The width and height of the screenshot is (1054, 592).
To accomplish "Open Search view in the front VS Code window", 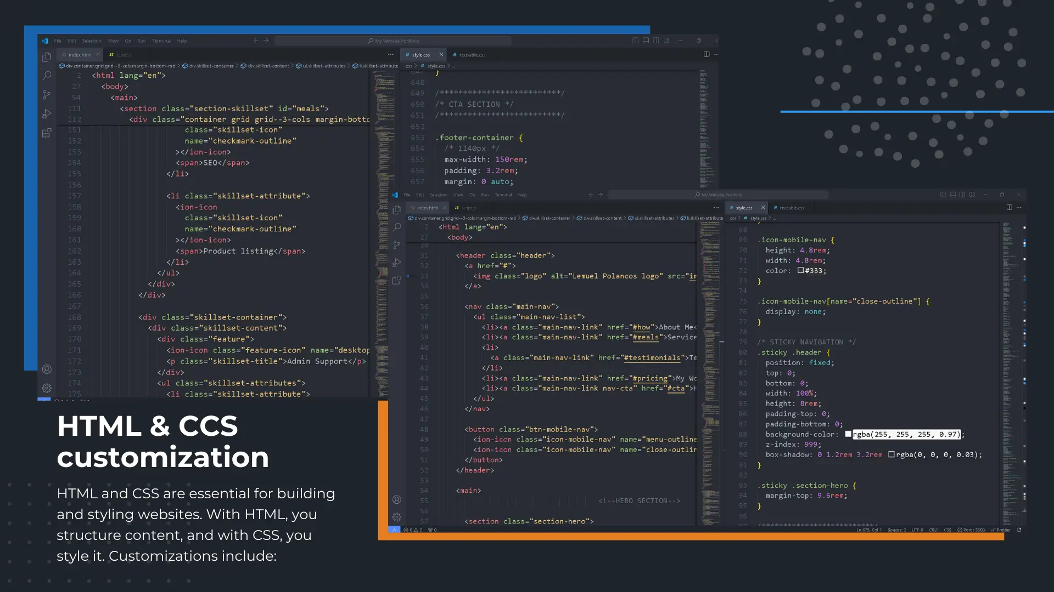I will pyautogui.click(x=397, y=227).
